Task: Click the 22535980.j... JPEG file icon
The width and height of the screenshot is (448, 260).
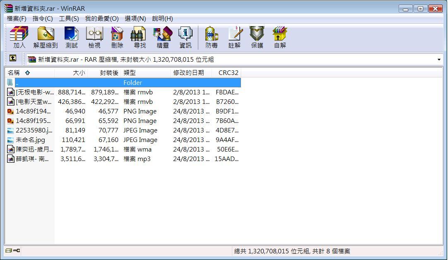Action: pyautogui.click(x=11, y=130)
